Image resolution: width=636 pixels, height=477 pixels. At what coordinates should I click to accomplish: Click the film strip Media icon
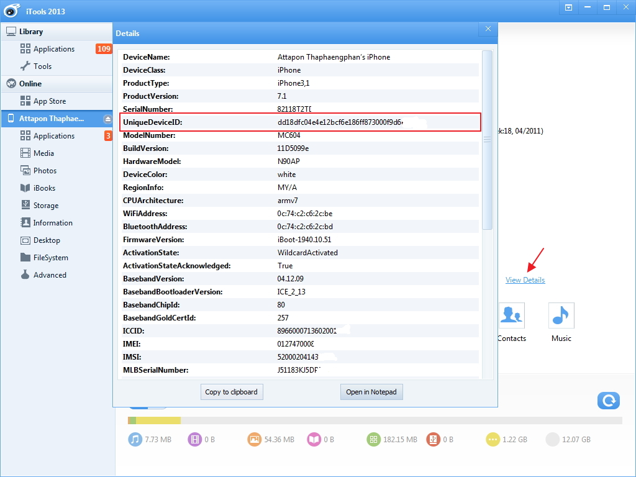pyautogui.click(x=25, y=153)
